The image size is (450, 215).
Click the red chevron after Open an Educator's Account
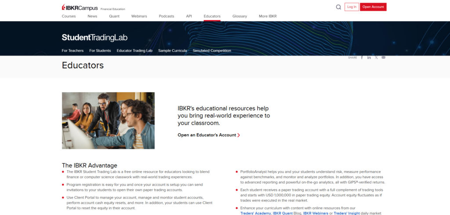[x=239, y=135]
